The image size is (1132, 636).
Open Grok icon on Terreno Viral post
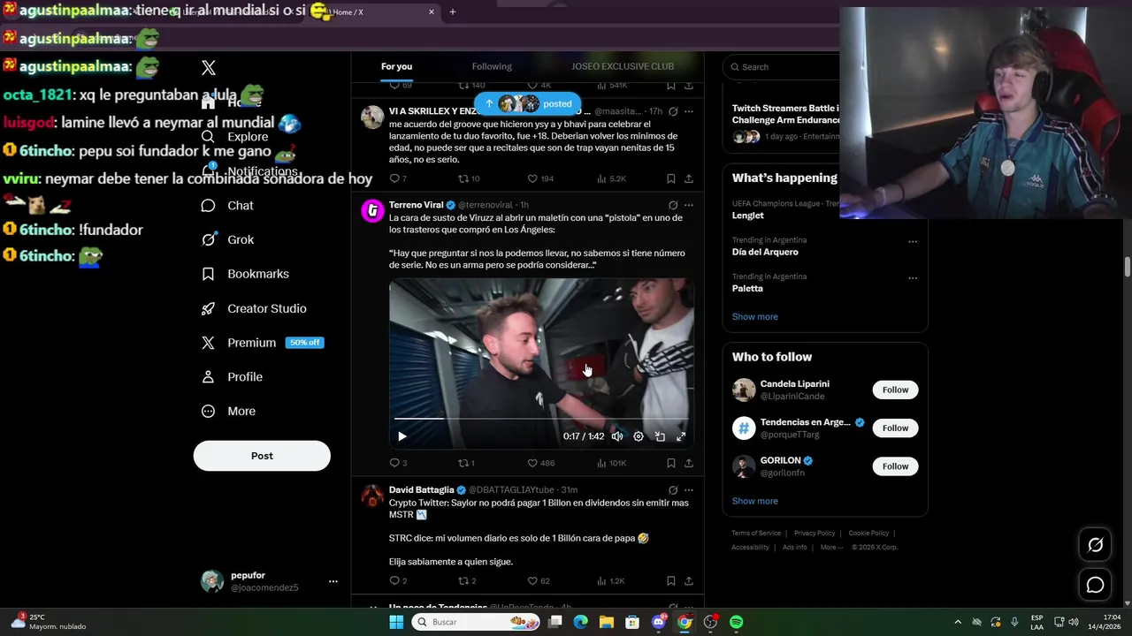tap(673, 205)
